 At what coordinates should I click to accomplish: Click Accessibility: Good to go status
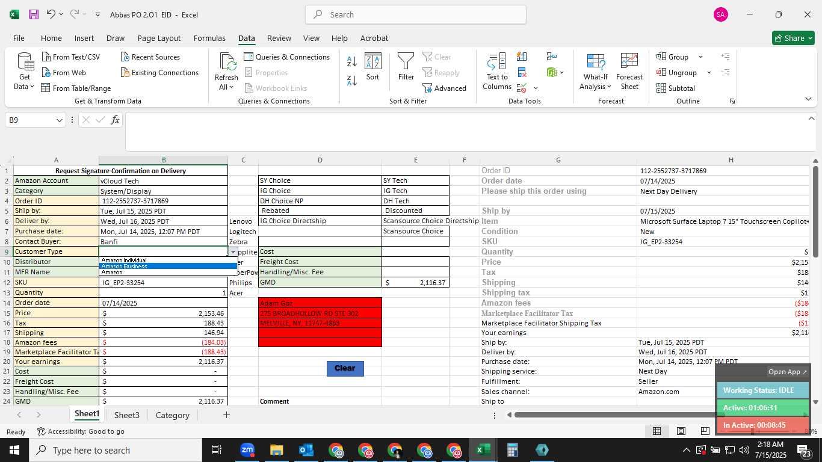coord(81,431)
